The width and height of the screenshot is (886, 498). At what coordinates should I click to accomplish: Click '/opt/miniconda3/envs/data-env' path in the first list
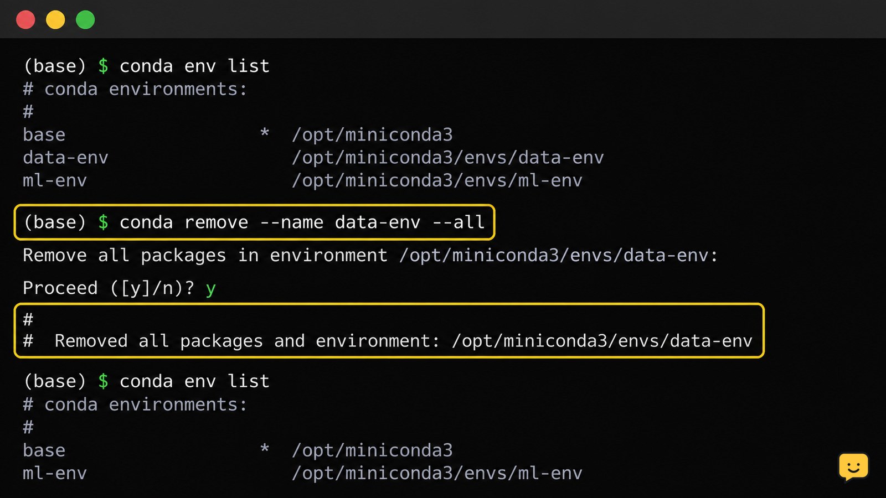click(447, 158)
